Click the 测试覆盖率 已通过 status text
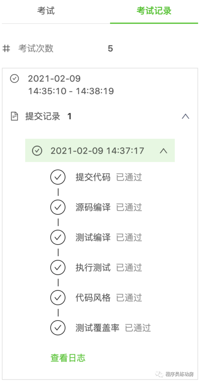This screenshot has height=383, width=200. pyautogui.click(x=138, y=328)
